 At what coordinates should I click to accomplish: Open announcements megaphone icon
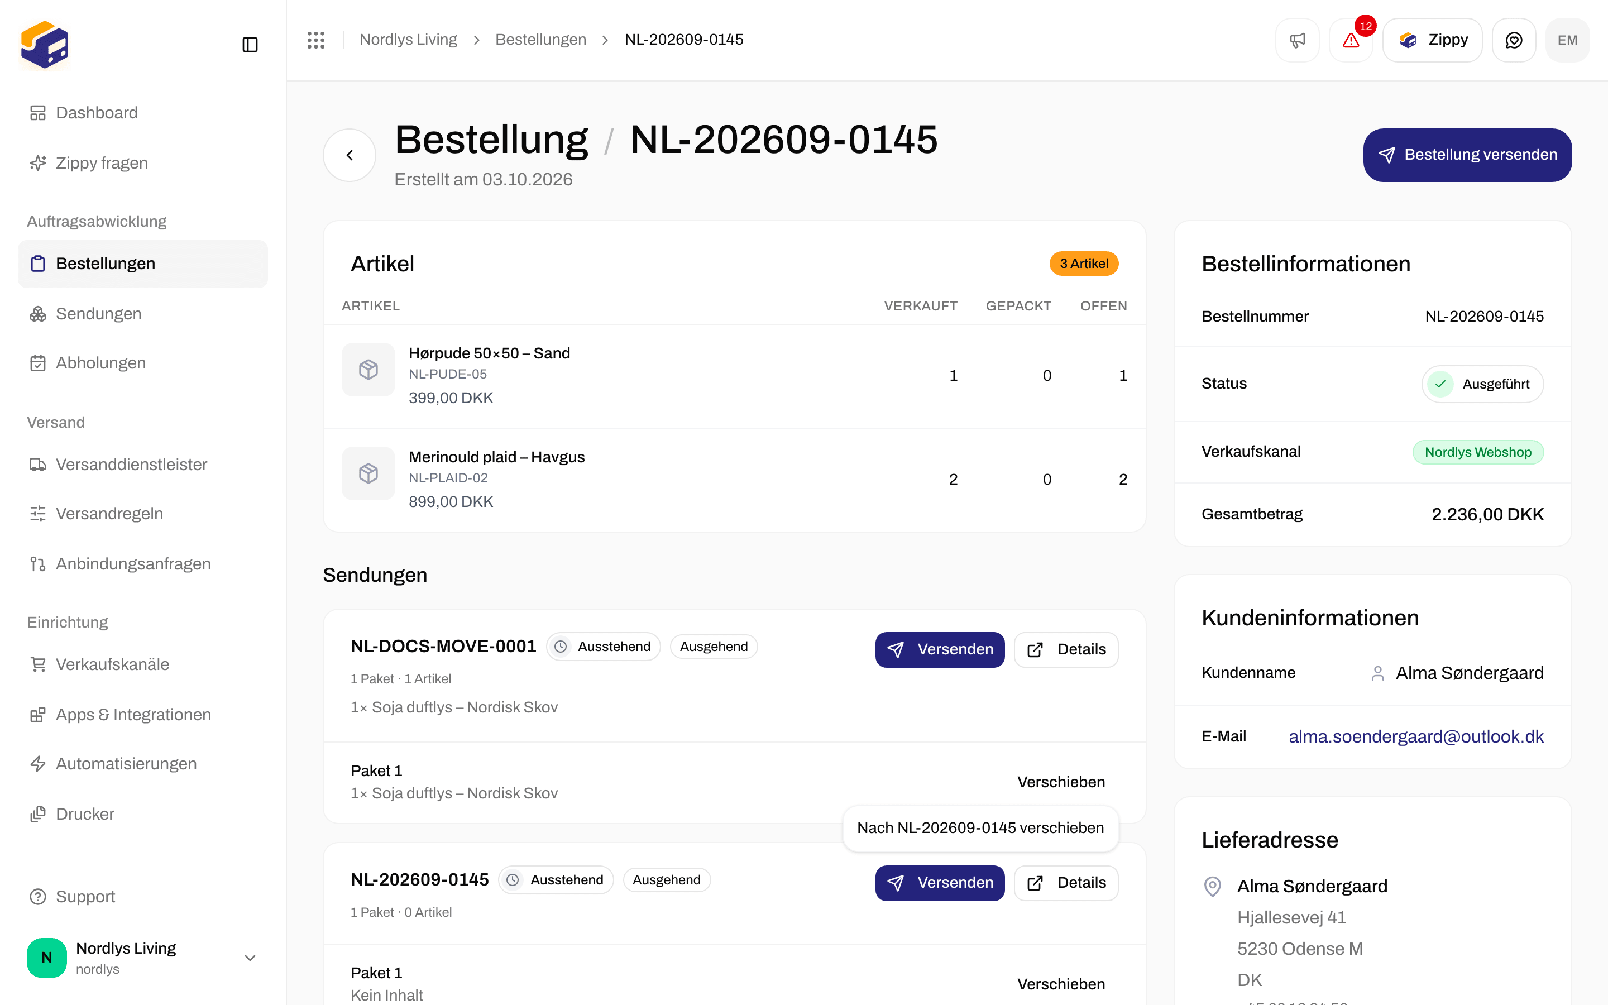(x=1297, y=40)
